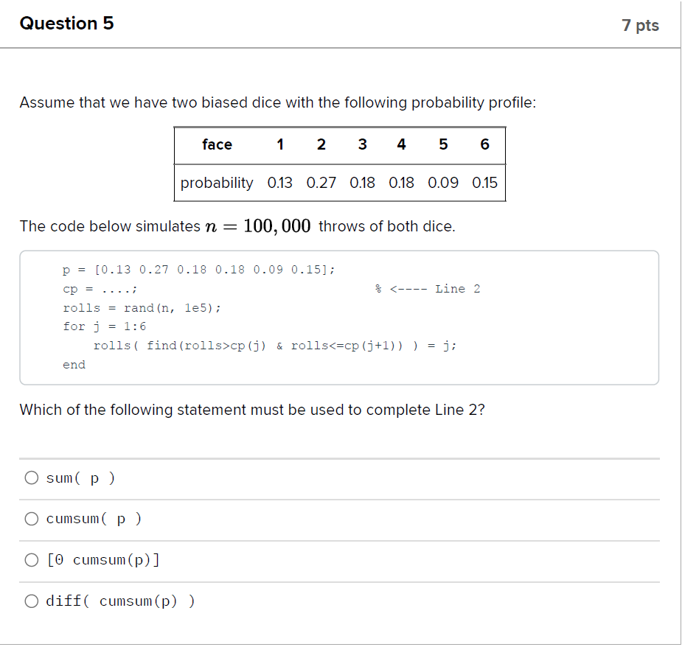682x647 pixels.
Task: Click the 7 pts label
Action: pos(640,23)
